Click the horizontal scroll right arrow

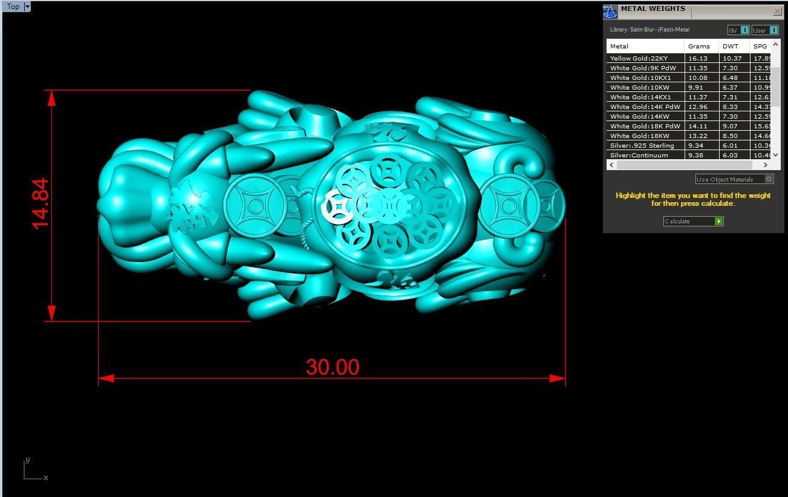(766, 165)
